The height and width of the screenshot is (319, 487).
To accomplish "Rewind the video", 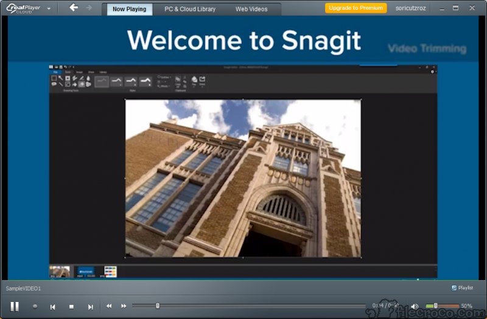I will click(x=109, y=306).
